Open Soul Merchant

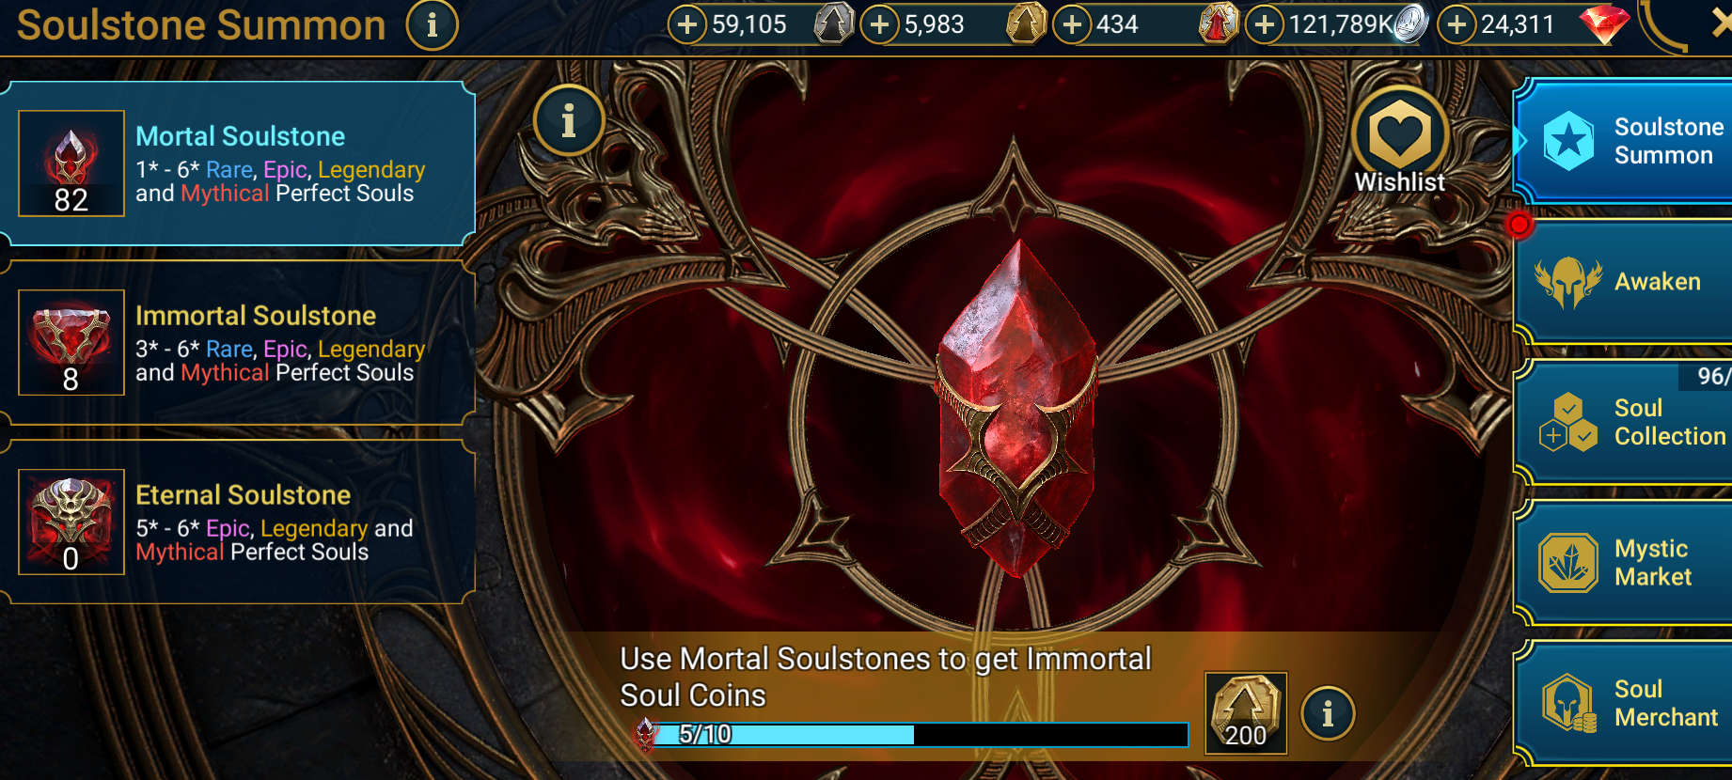point(1624,703)
